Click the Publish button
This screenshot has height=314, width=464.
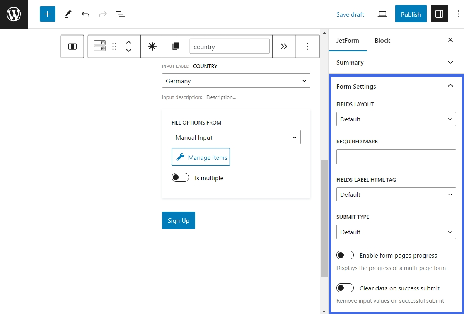(411, 14)
